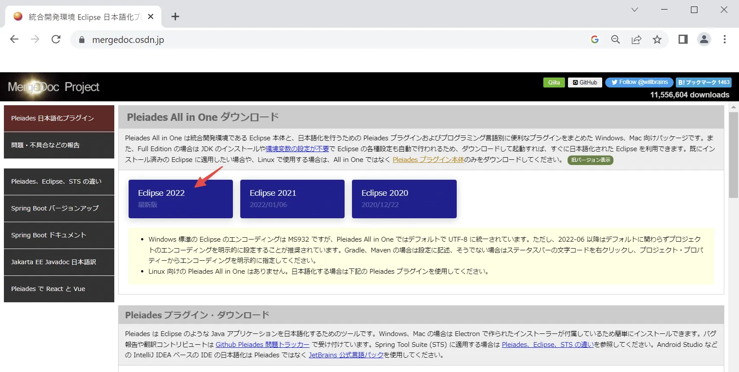Follow the Pleiades、Eclipse、STS の違い text link
Screen dimensions: 739x372
click(548, 345)
